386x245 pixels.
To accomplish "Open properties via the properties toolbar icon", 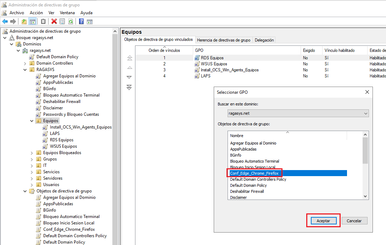I will (62, 21).
